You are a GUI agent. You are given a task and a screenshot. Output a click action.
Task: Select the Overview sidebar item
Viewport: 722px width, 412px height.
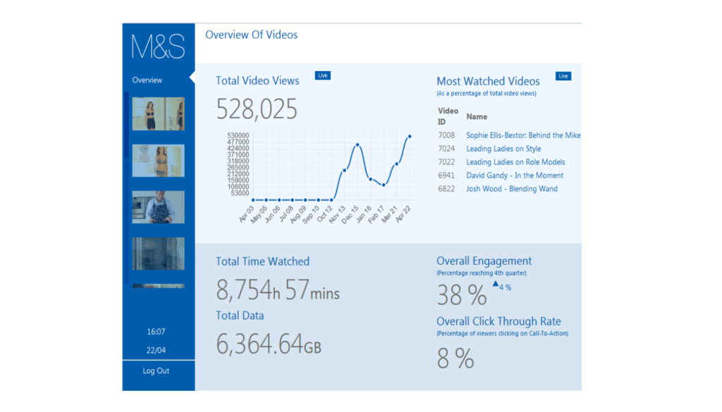click(x=147, y=80)
